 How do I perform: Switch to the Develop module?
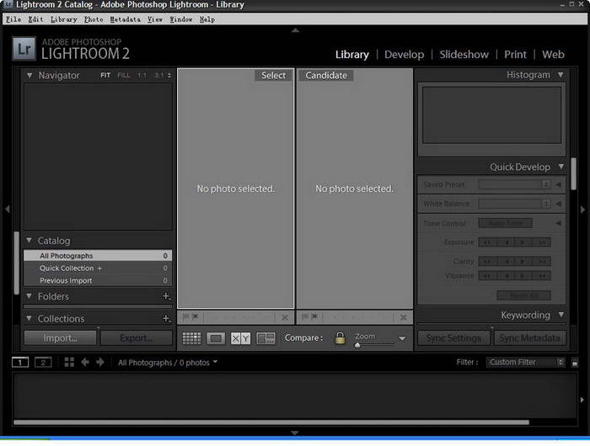(404, 55)
